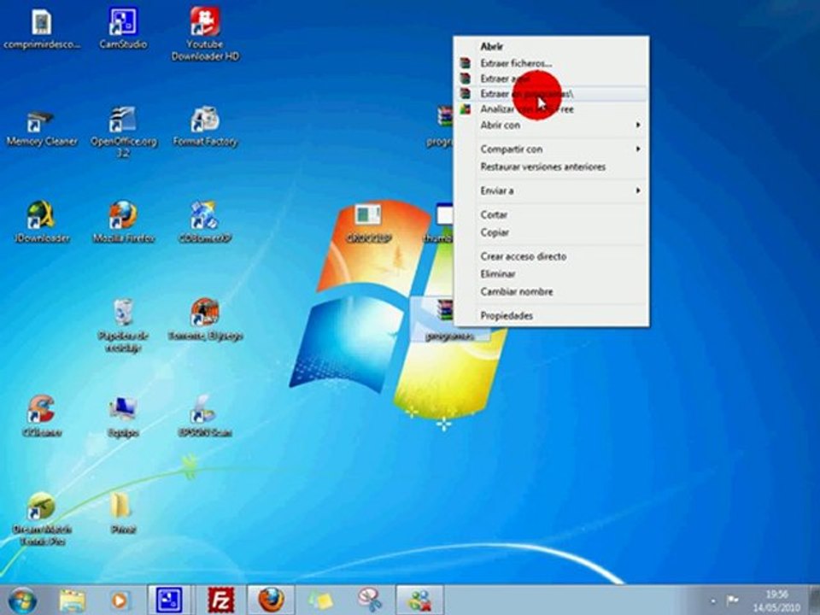
Task: Choose Cortar in the context menu
Action: (x=551, y=215)
